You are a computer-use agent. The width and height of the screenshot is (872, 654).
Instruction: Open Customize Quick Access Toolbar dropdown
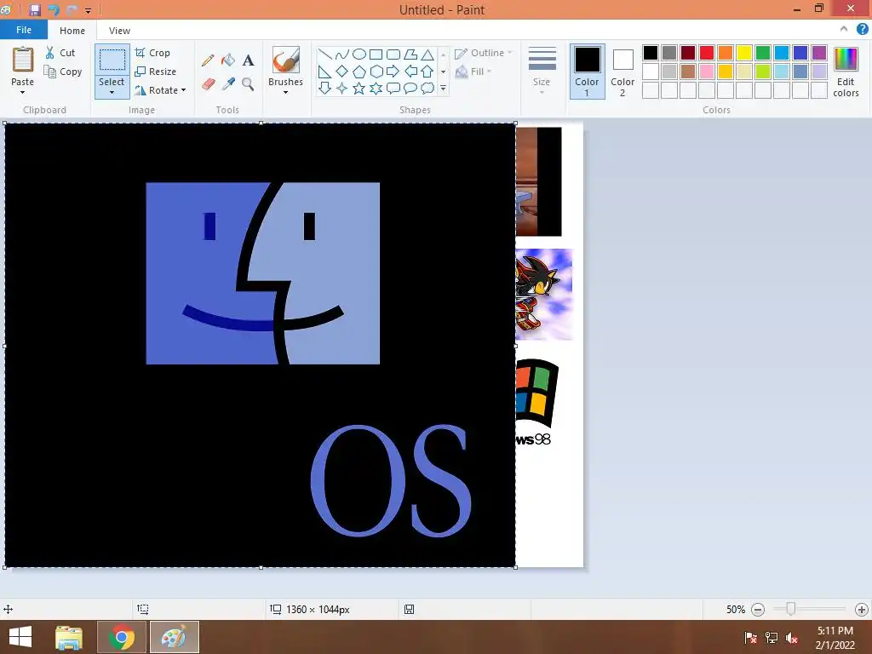click(x=88, y=10)
